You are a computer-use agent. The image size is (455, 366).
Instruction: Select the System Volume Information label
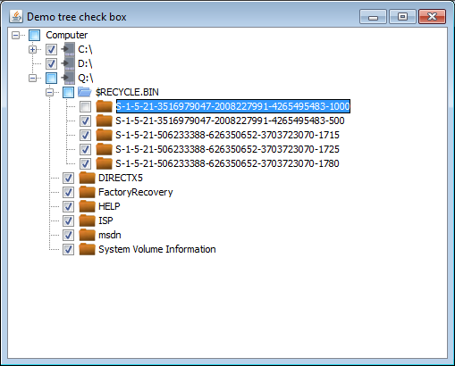click(157, 249)
